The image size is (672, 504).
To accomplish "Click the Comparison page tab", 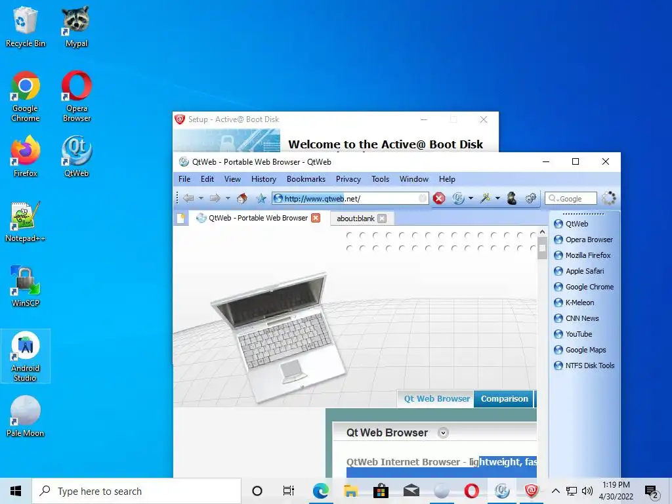I will click(x=504, y=398).
